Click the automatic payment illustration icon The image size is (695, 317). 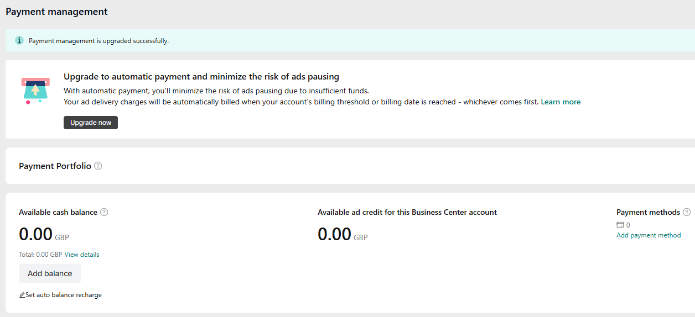click(x=36, y=91)
